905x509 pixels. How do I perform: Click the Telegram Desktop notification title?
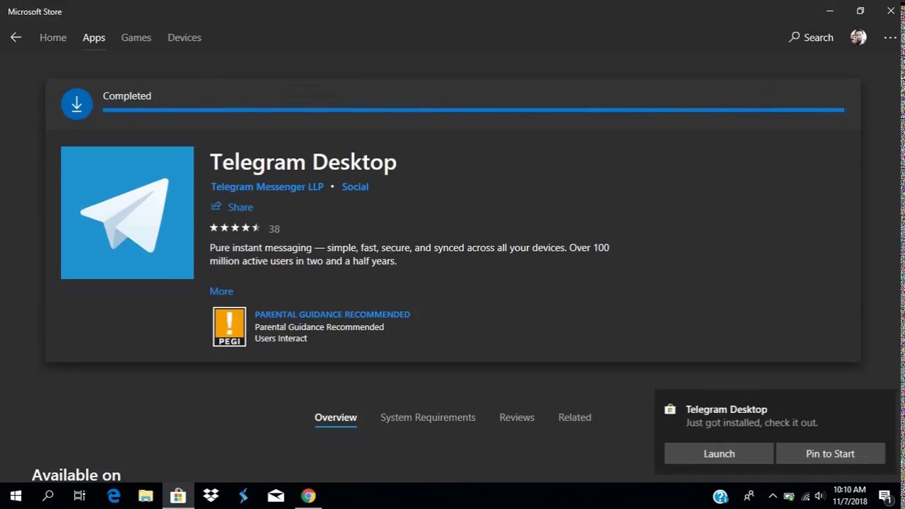[726, 409]
